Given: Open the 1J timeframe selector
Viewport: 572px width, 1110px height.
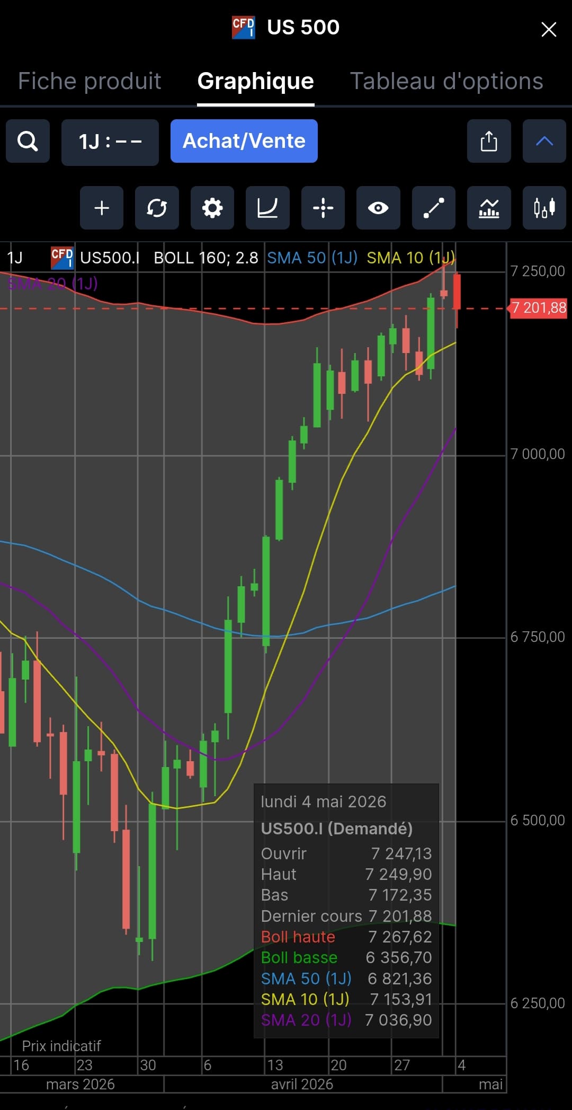Looking at the screenshot, I should (x=110, y=142).
